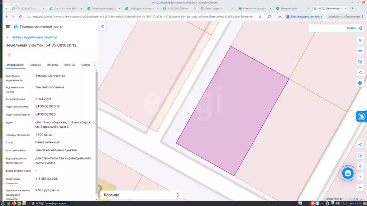Add parcel to favorites with star
The width and height of the screenshot is (367, 206).
tap(9, 55)
